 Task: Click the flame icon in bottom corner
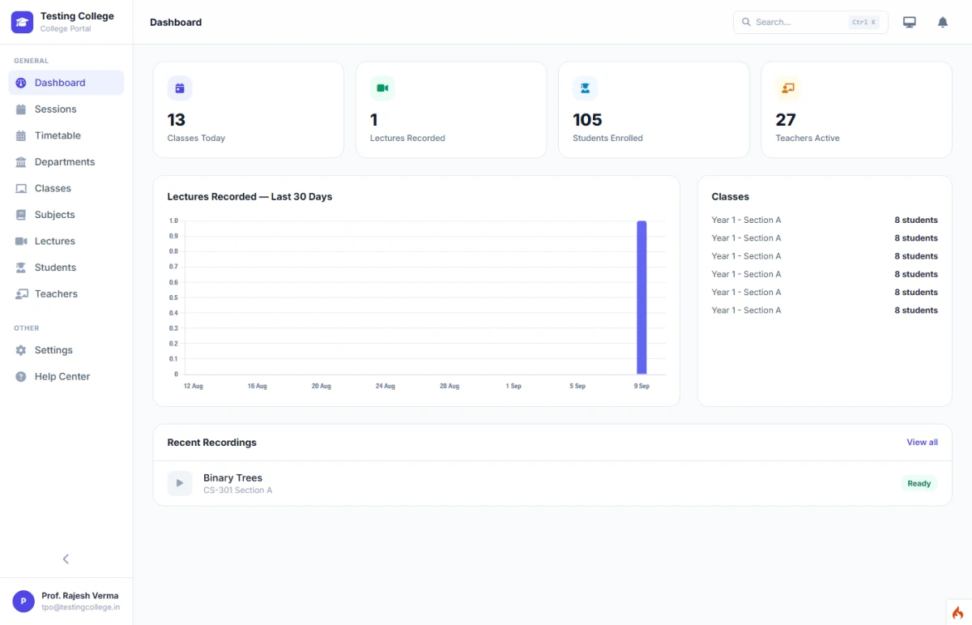coord(958,613)
